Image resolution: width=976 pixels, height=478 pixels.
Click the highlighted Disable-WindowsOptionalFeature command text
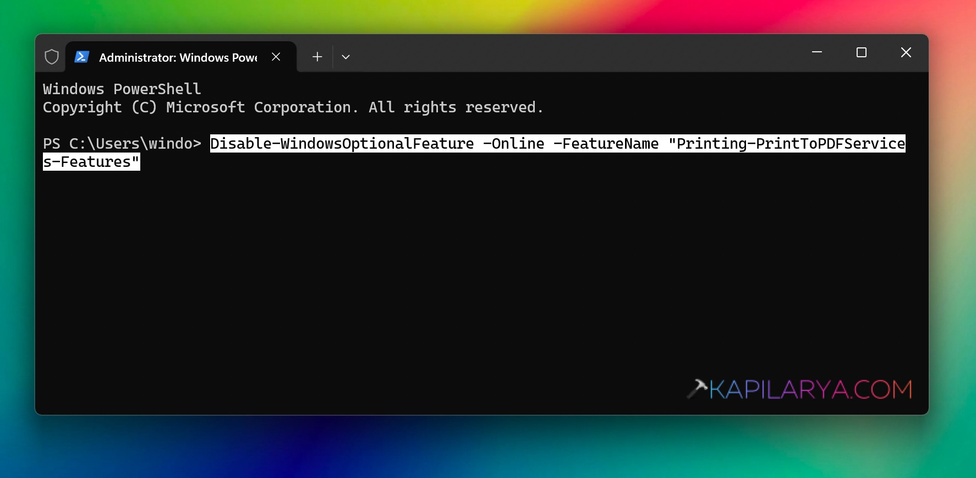click(x=557, y=144)
